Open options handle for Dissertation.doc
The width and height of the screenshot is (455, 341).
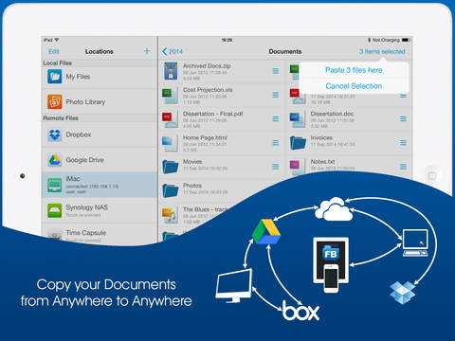(403, 118)
